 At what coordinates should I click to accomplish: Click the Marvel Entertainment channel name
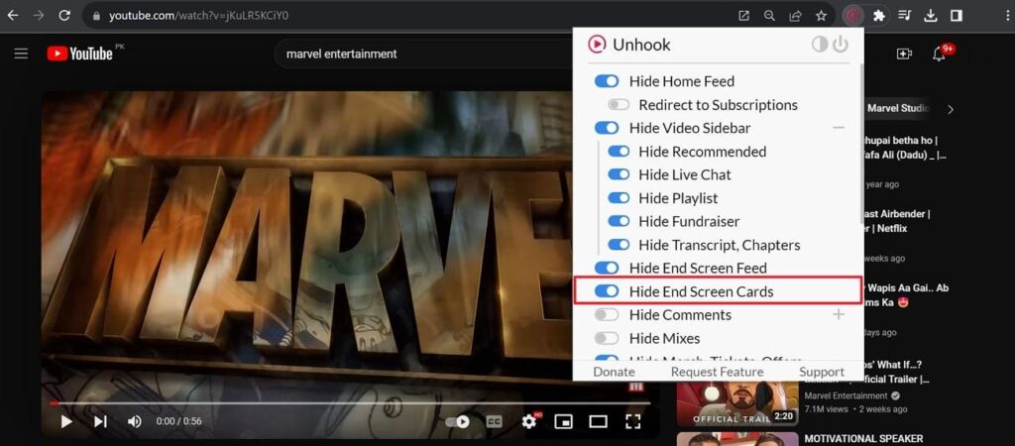846,395
